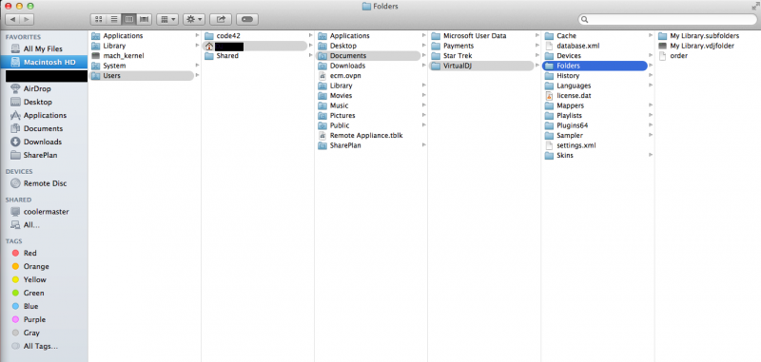Switch to list view
The width and height of the screenshot is (761, 362).
pos(113,19)
